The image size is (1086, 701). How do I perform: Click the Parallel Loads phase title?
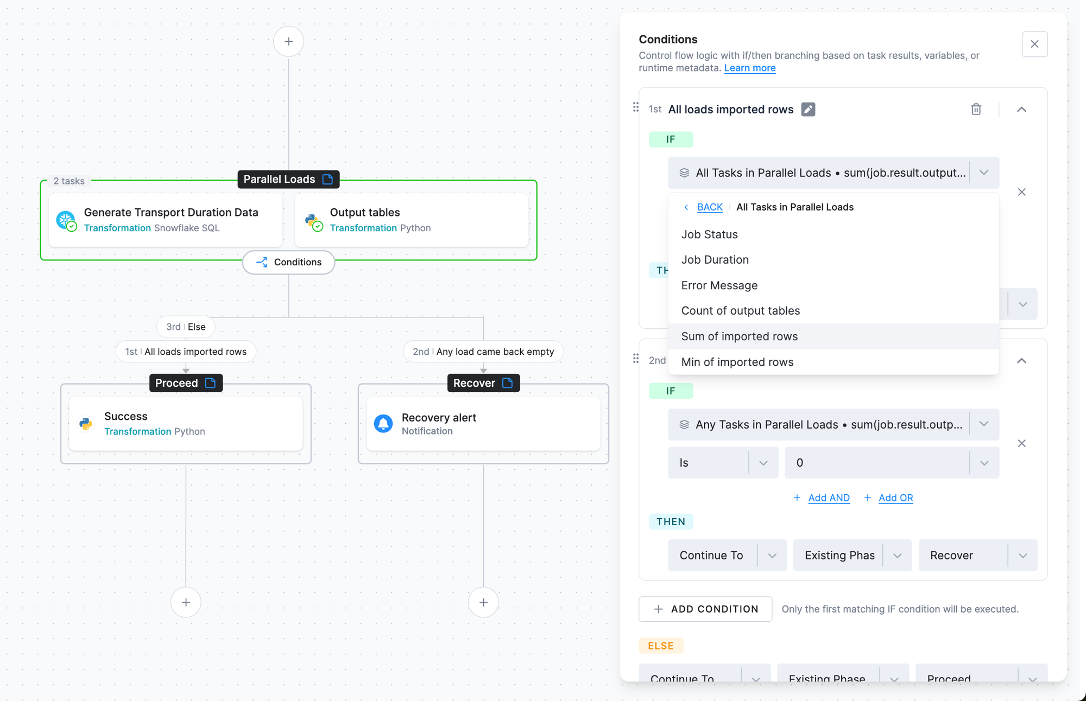tap(279, 179)
